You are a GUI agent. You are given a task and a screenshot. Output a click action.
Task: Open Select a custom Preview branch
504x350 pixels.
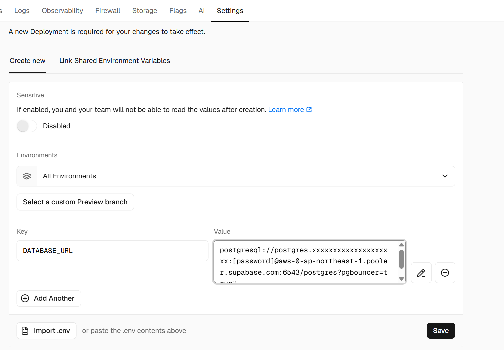click(75, 202)
